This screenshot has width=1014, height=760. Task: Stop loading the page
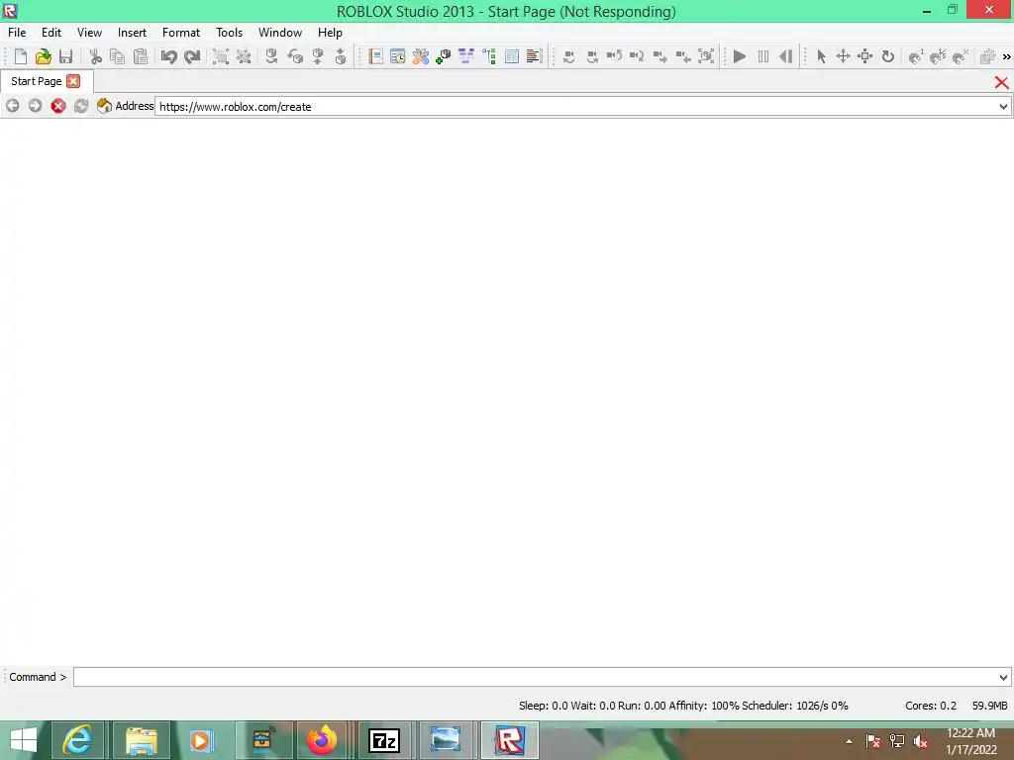[x=58, y=106]
